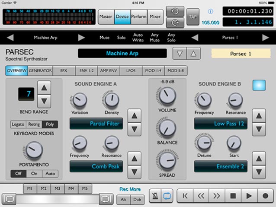Screen dimensions: 276x207
Task: Step Ensemble 2 selection down
Action: click(259, 172)
